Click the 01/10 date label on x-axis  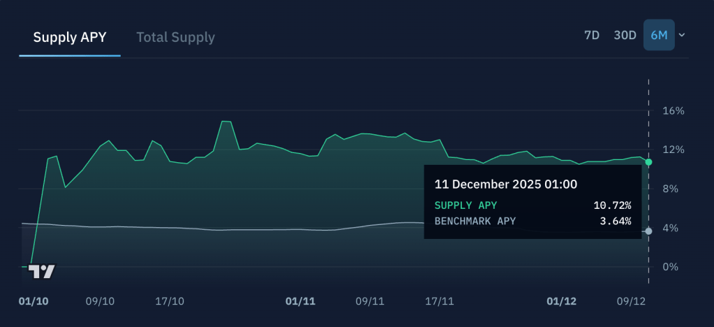click(x=31, y=301)
